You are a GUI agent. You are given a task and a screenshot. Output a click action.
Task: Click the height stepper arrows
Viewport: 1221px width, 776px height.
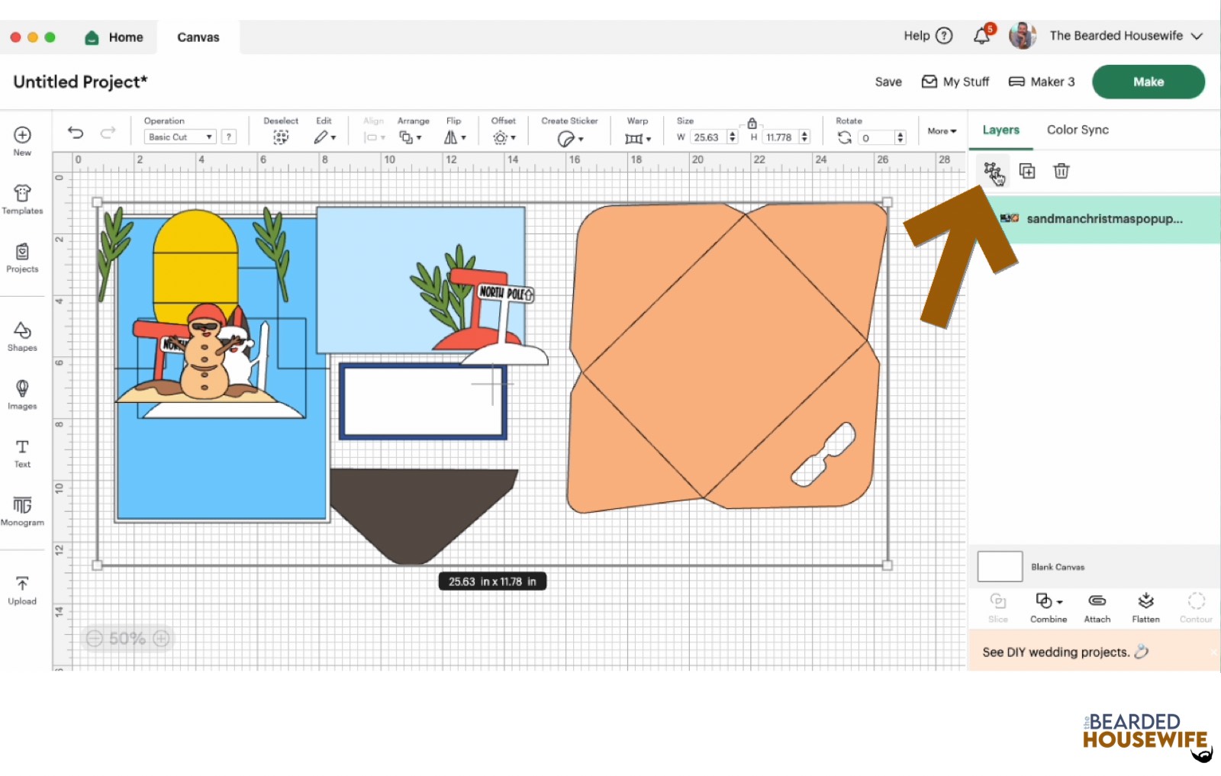[804, 137]
